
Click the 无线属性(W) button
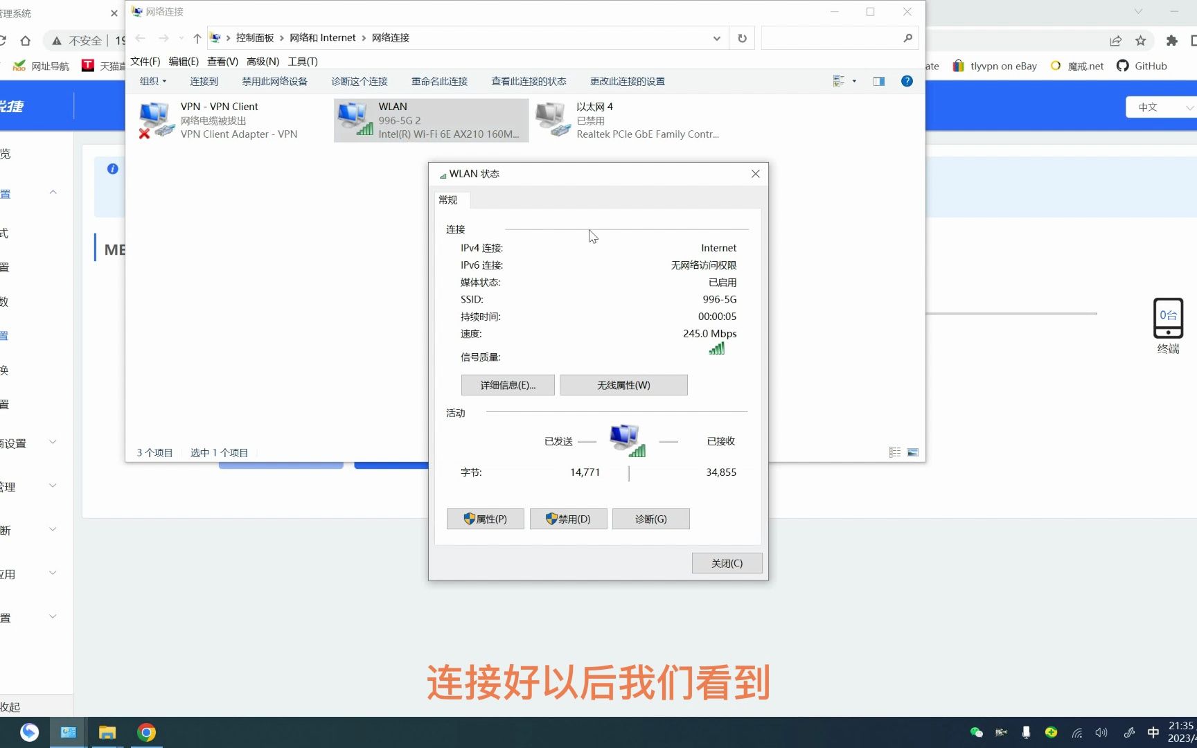623,384
